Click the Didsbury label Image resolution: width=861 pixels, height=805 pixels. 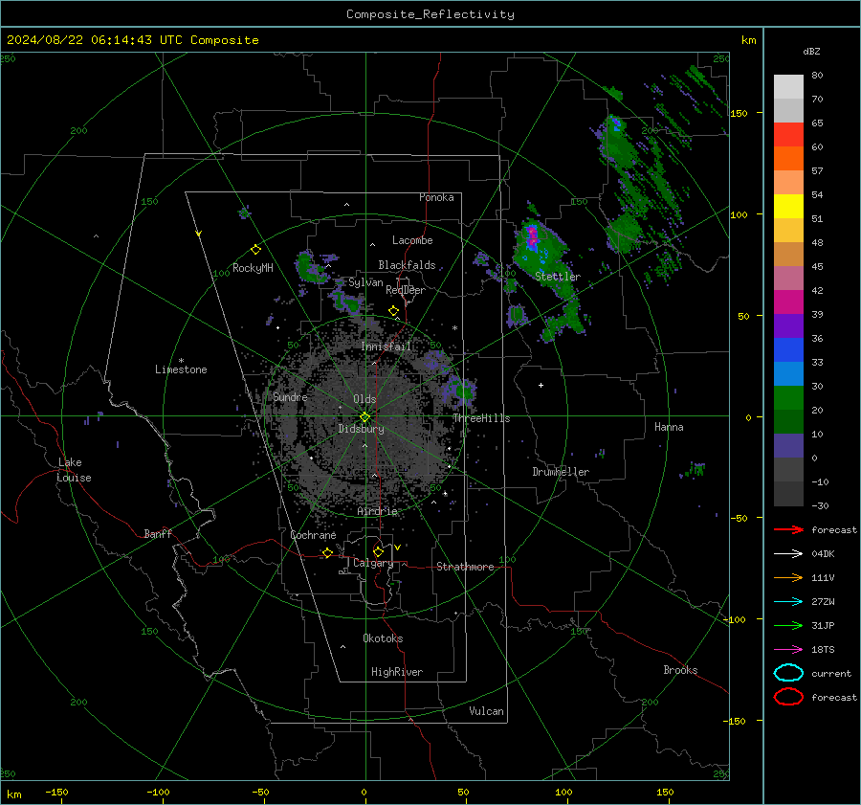pyautogui.click(x=361, y=429)
